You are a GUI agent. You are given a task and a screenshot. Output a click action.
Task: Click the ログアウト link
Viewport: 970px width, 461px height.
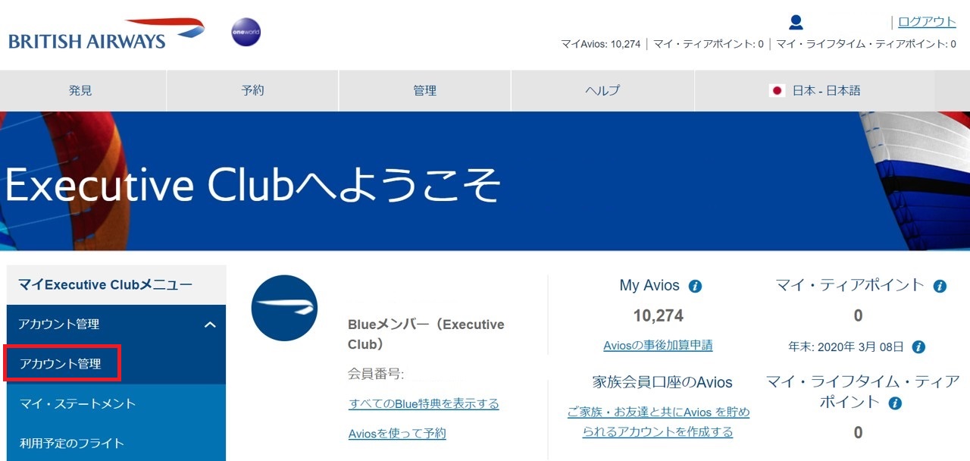tap(927, 21)
